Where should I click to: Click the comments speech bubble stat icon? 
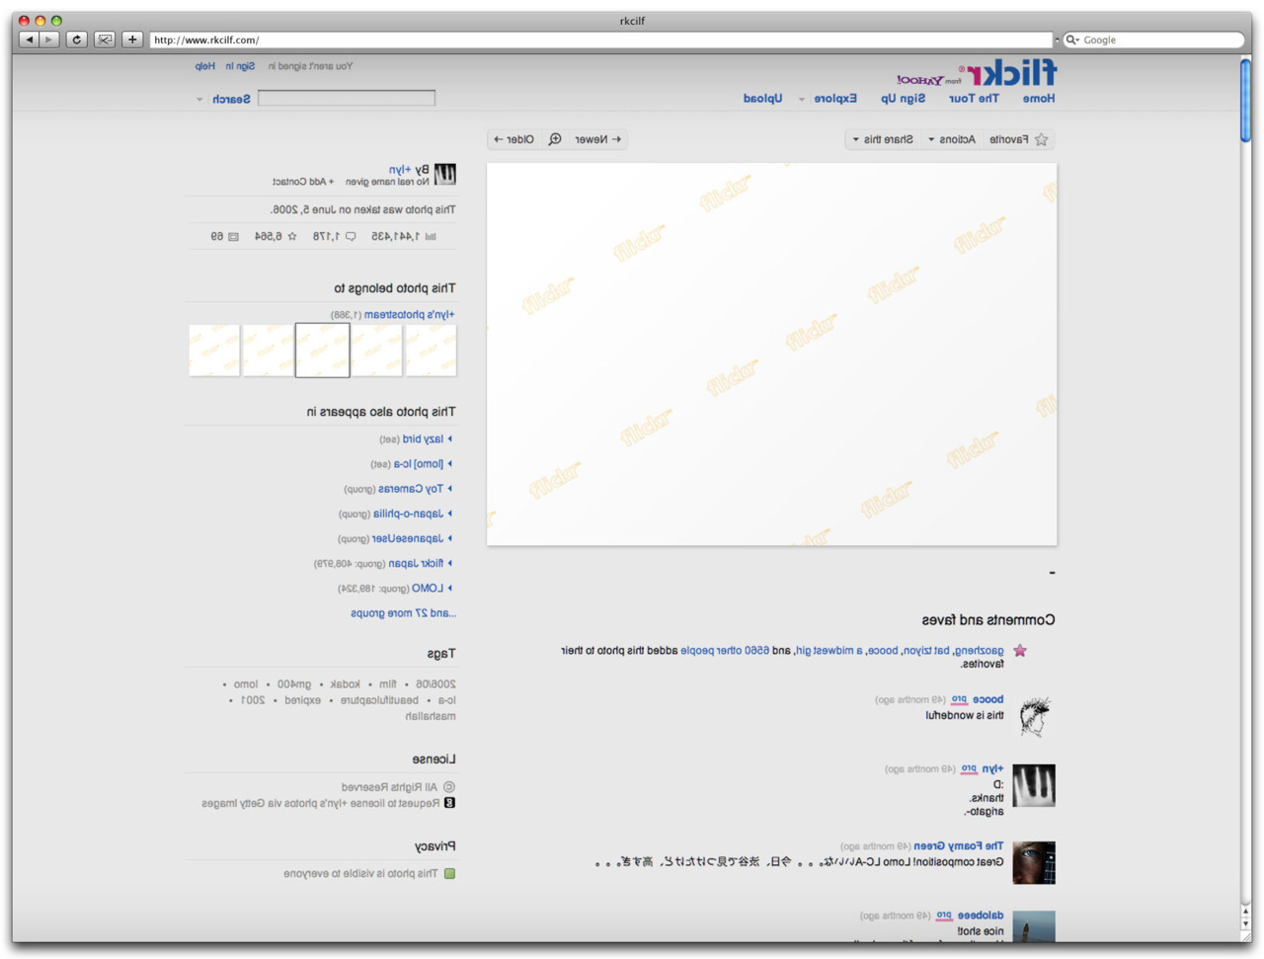(x=351, y=237)
